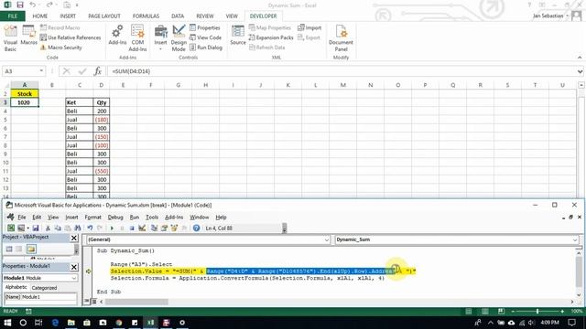Click Expansion Packs
Screen dimensions: 586x329
point(271,37)
